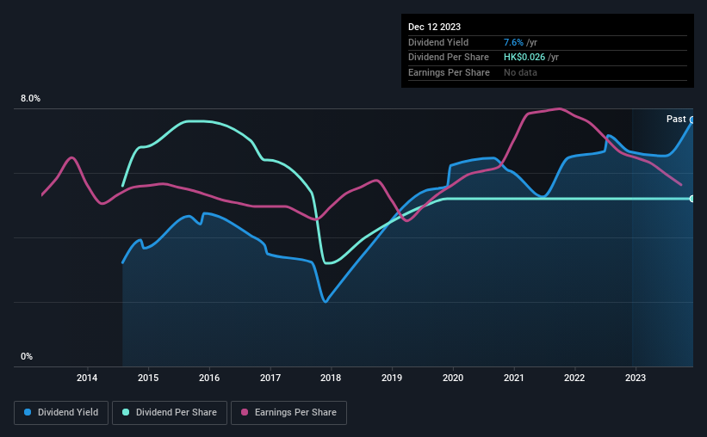The height and width of the screenshot is (437, 707).
Task: Click the teal end marker on Dividend Per Share line
Action: coord(692,199)
